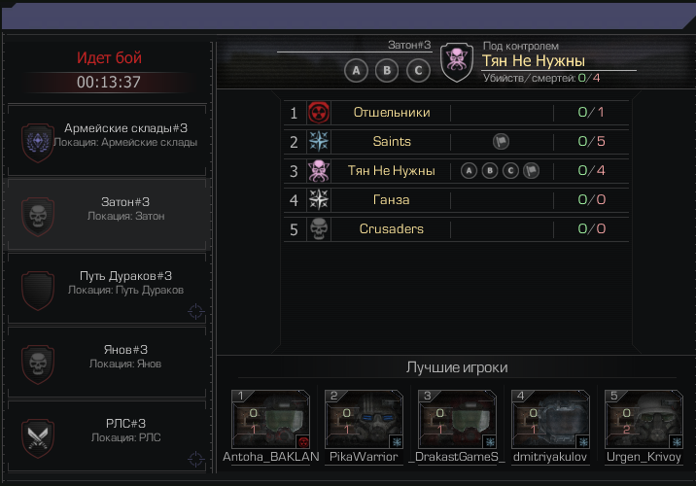Select Urgen_Krivoy player card

pos(644,427)
